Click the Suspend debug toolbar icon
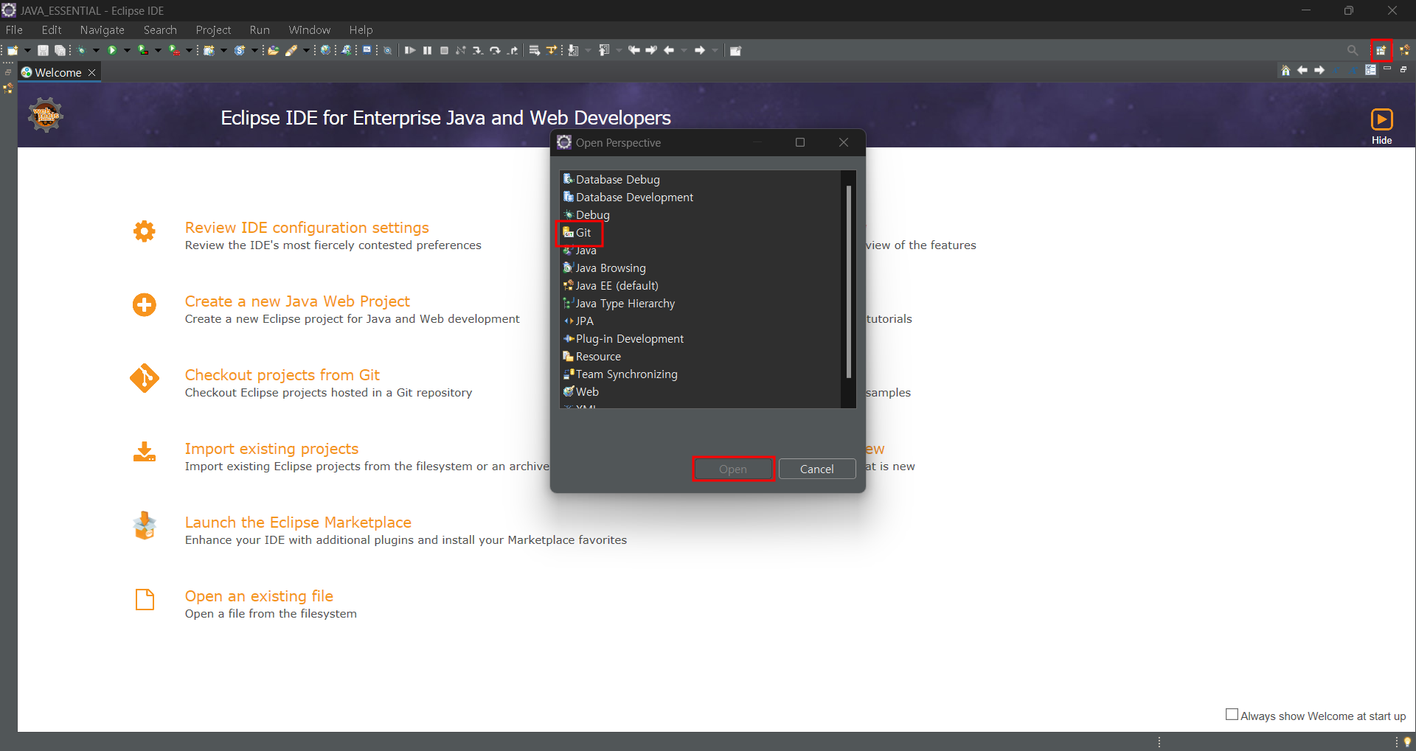 coord(427,50)
